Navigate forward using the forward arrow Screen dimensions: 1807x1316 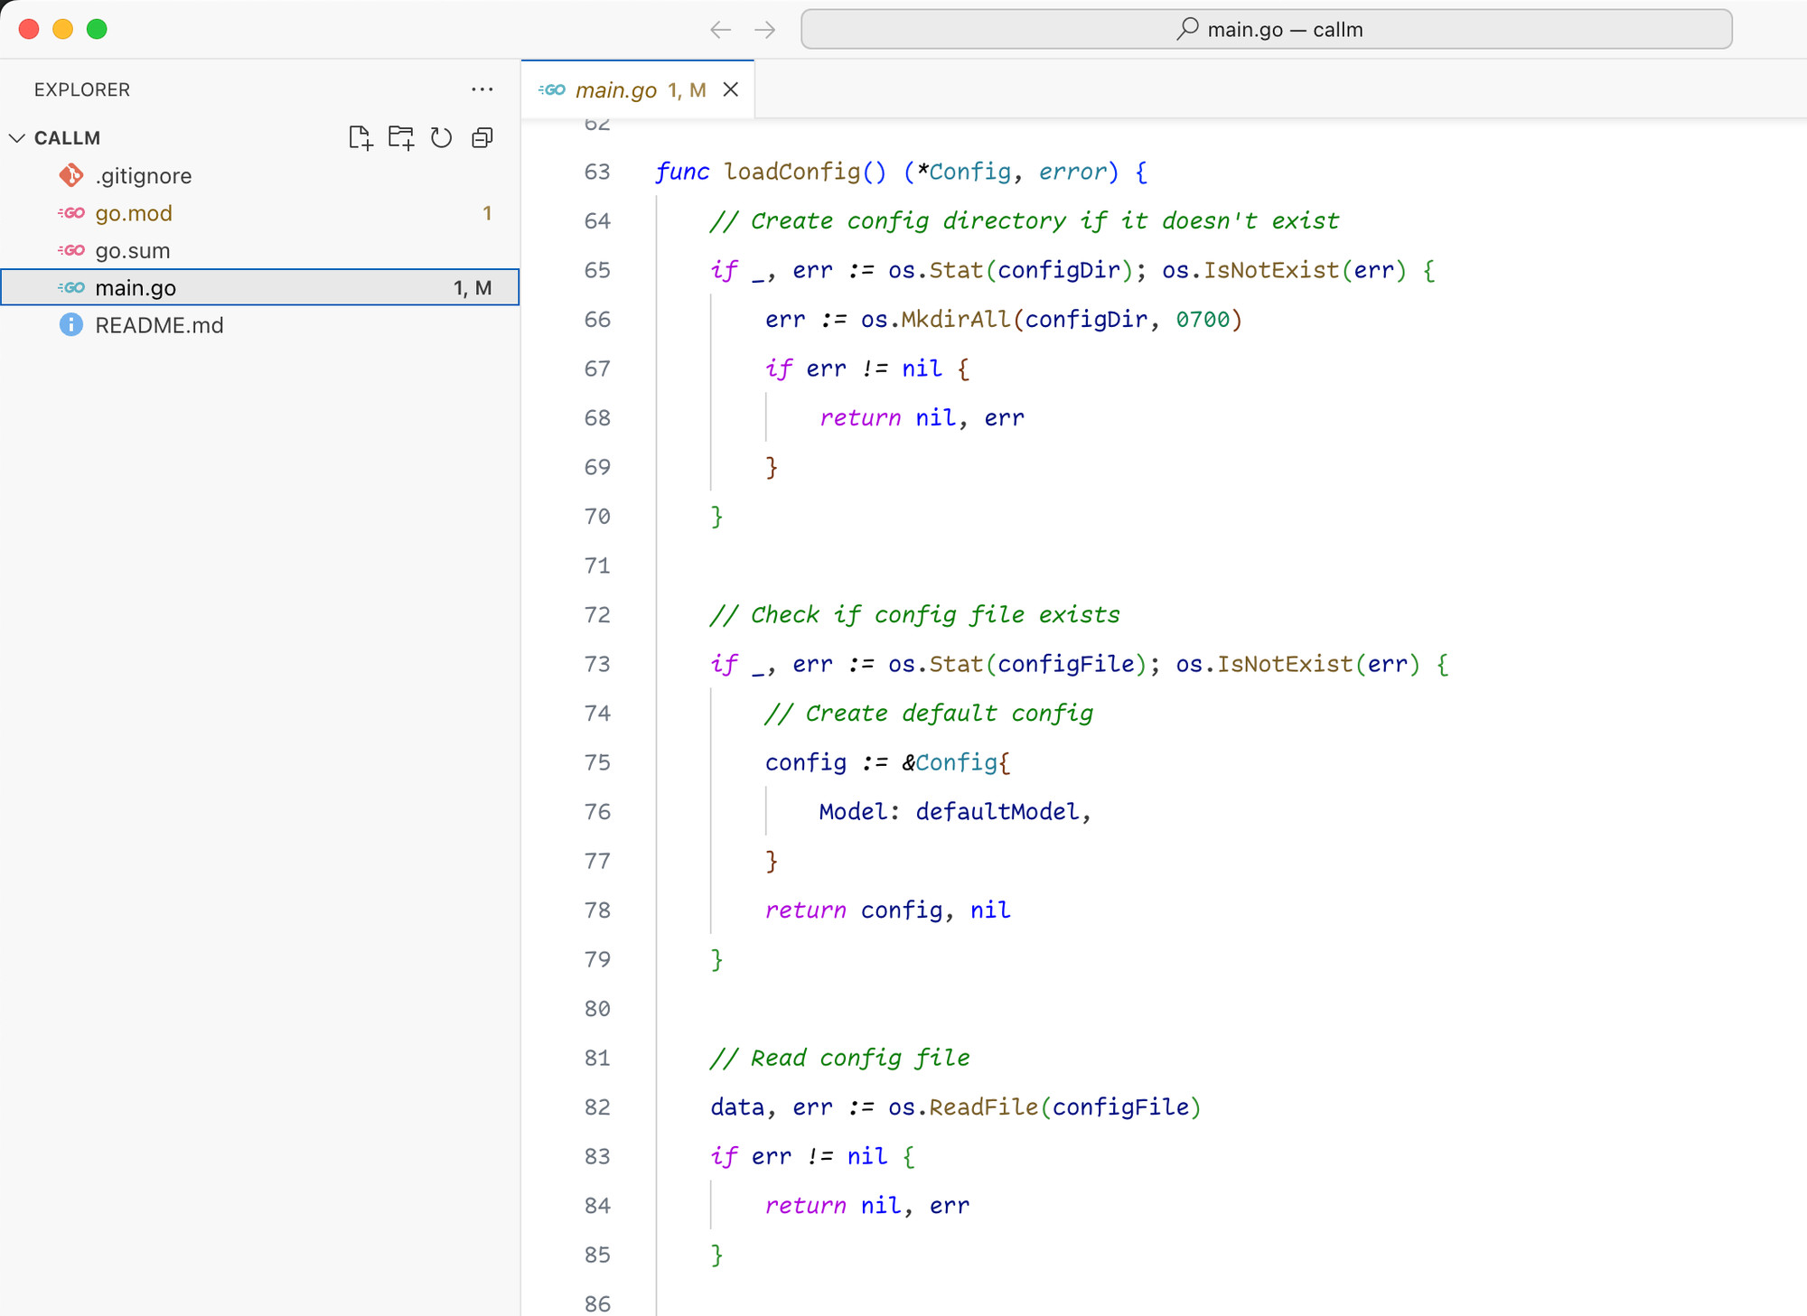pyautogui.click(x=765, y=30)
